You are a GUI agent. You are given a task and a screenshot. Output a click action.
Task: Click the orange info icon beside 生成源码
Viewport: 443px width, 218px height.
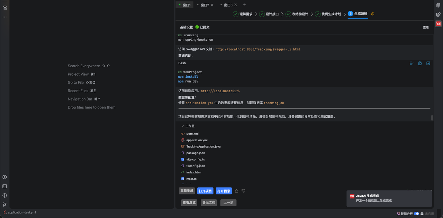click(x=373, y=14)
